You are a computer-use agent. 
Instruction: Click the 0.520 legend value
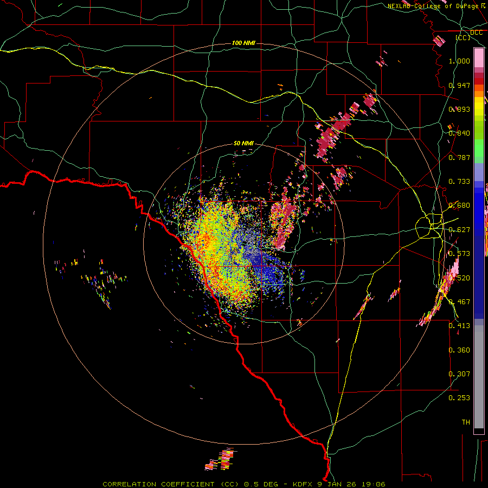click(x=459, y=278)
